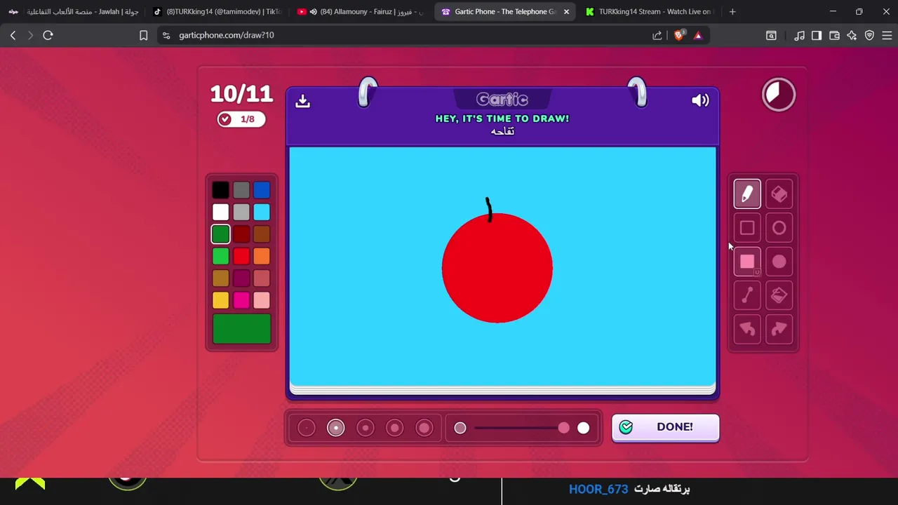Select the smallest brush size

(x=307, y=428)
